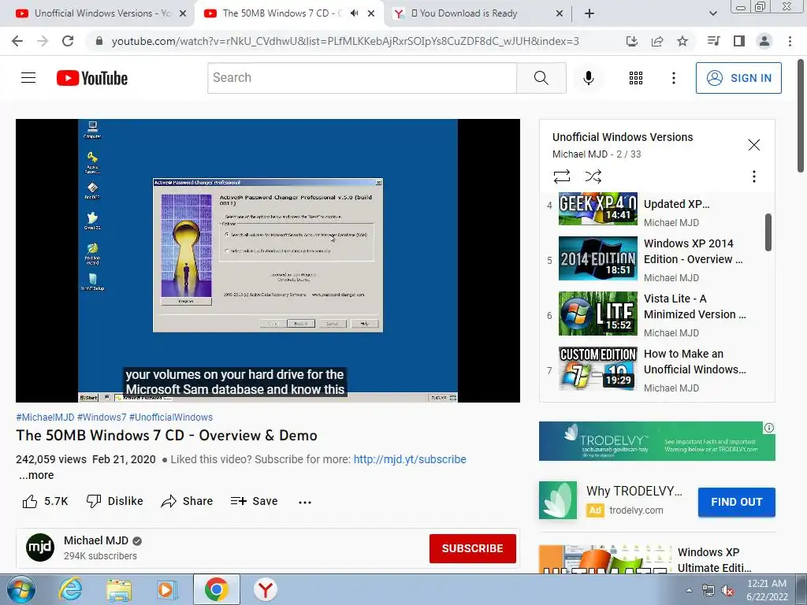Open Vista Lite Minimized Version video
Screen dimensions: 807x605
click(653, 314)
